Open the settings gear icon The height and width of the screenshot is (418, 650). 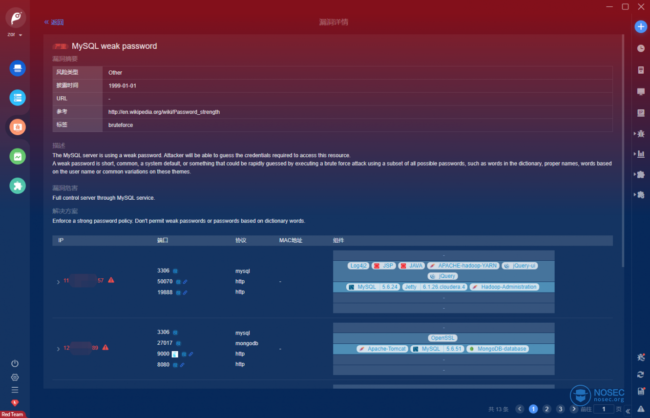pyautogui.click(x=15, y=377)
